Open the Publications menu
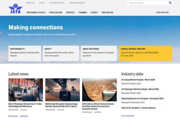The width and height of the screenshot is (180, 120). [x=56, y=12]
